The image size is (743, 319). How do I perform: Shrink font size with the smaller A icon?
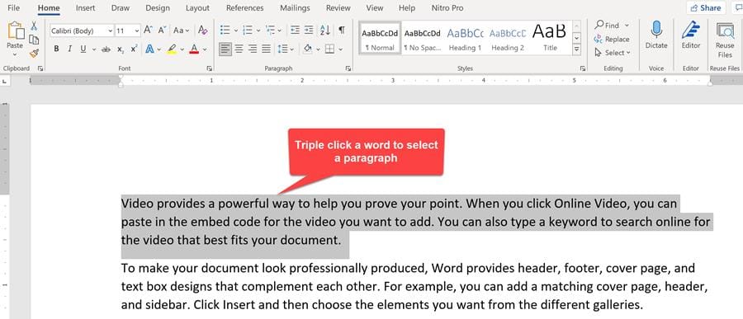[x=162, y=30]
